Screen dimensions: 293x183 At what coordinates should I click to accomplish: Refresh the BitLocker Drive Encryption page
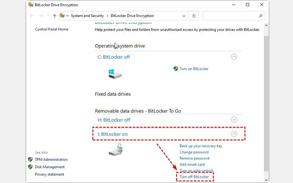pos(194,16)
